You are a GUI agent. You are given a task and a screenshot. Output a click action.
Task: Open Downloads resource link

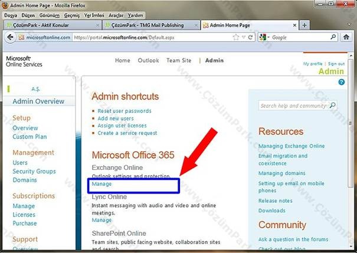tap(271, 211)
